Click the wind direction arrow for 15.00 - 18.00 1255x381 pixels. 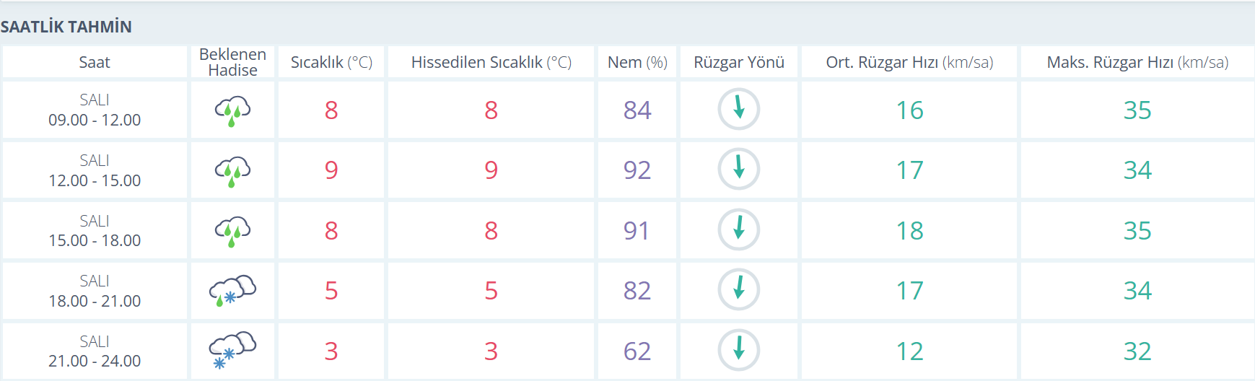tap(739, 230)
